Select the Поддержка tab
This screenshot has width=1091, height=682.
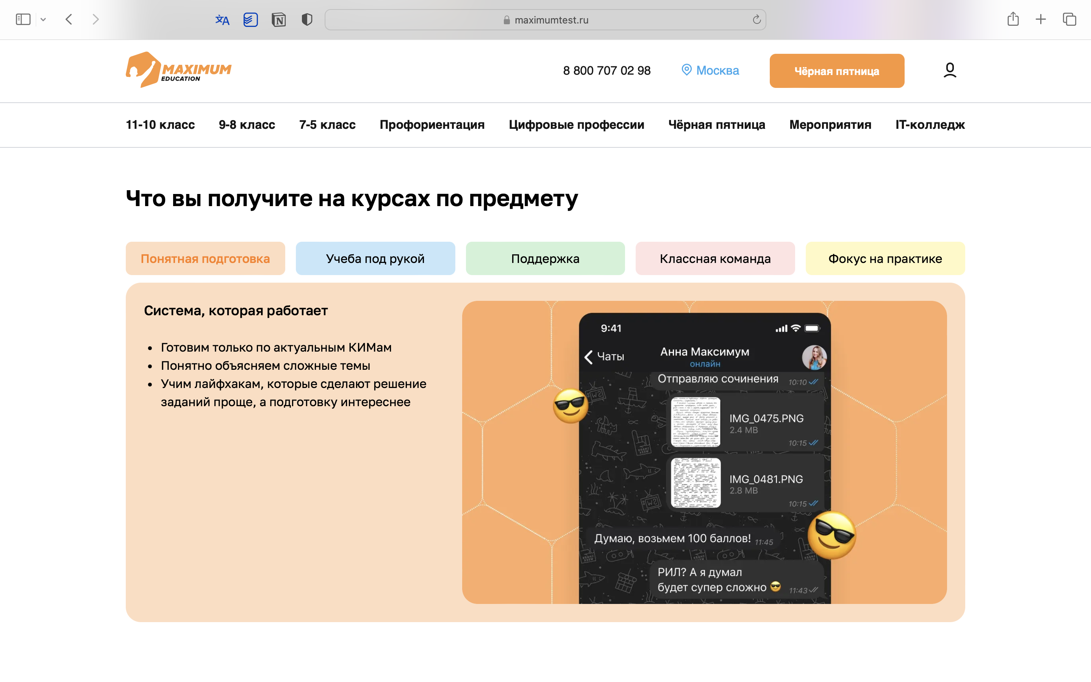(x=545, y=258)
